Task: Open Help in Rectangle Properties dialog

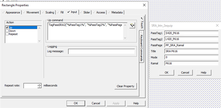Action: point(136,103)
